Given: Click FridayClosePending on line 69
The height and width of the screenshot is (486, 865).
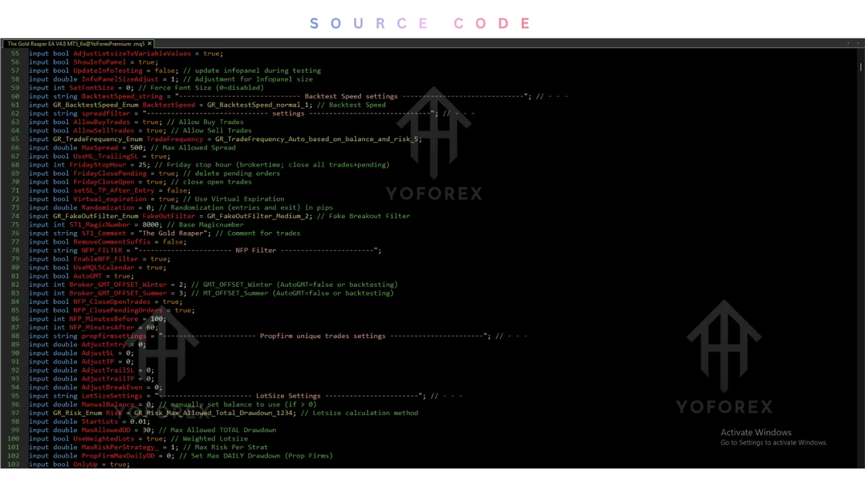Looking at the screenshot, I should (109, 173).
